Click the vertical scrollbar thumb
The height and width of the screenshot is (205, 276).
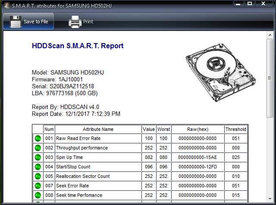coord(270,78)
